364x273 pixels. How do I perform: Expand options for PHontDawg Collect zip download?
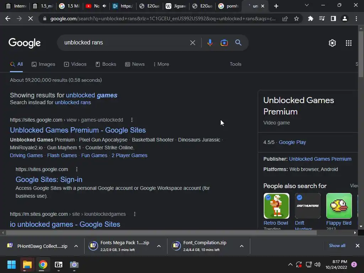(x=76, y=246)
